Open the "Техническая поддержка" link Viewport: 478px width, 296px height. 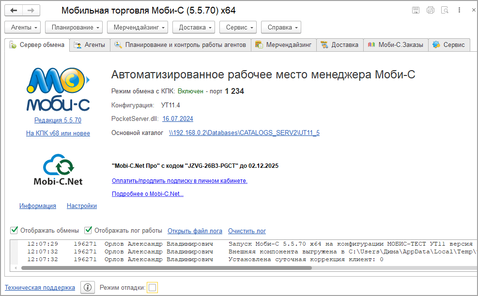pyautogui.click(x=40, y=288)
